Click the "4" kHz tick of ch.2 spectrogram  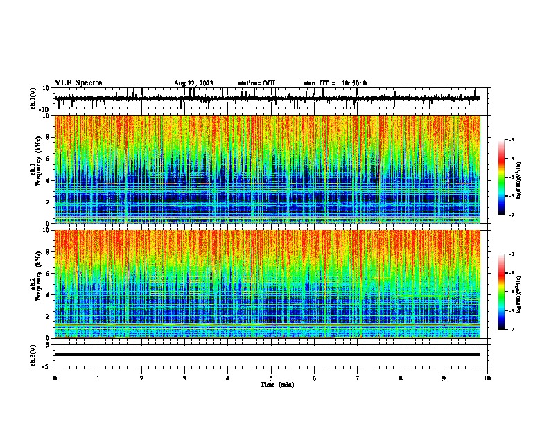click(x=48, y=295)
